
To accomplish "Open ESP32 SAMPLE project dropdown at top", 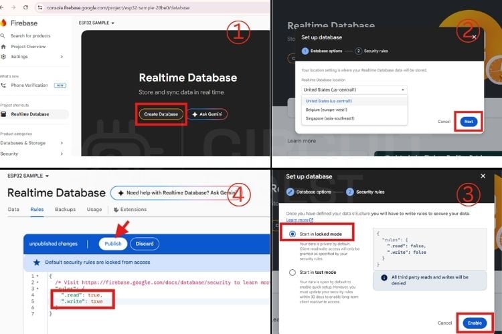I will (x=96, y=23).
